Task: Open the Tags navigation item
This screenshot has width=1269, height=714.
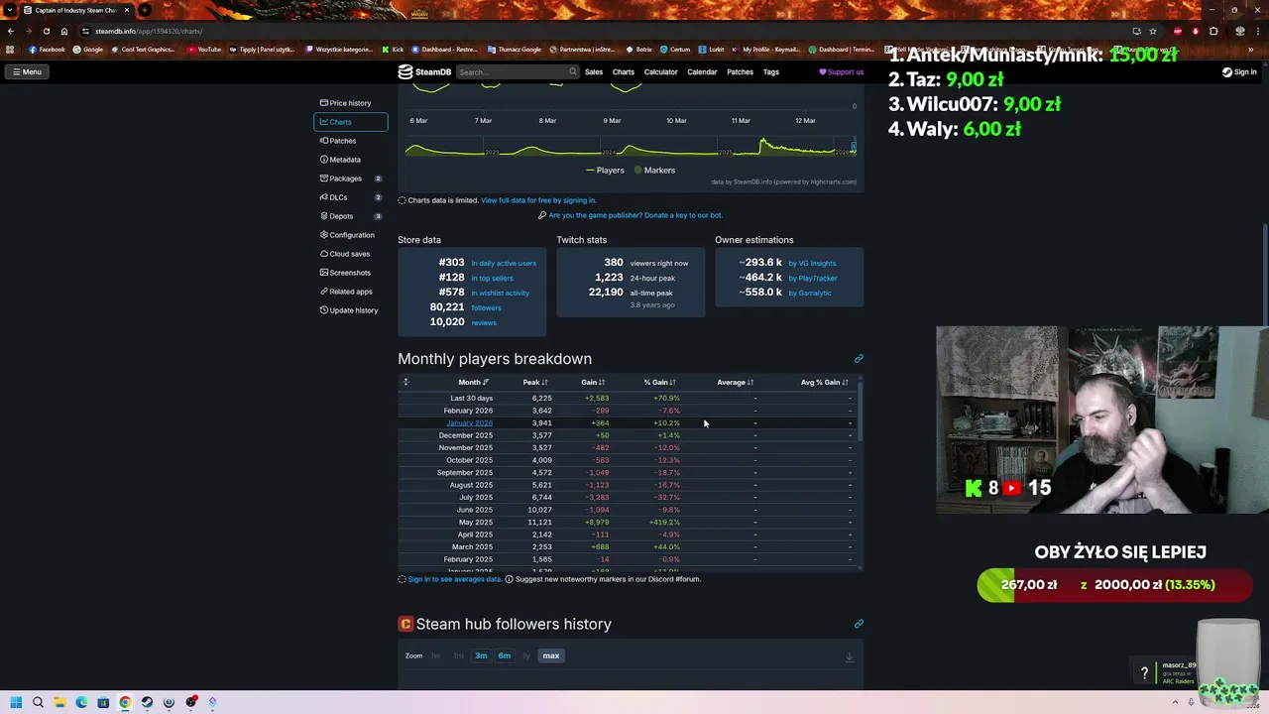Action: [x=770, y=71]
